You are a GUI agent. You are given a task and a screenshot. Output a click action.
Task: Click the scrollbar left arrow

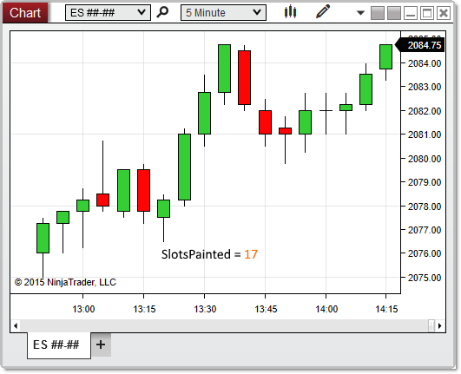(x=16, y=325)
